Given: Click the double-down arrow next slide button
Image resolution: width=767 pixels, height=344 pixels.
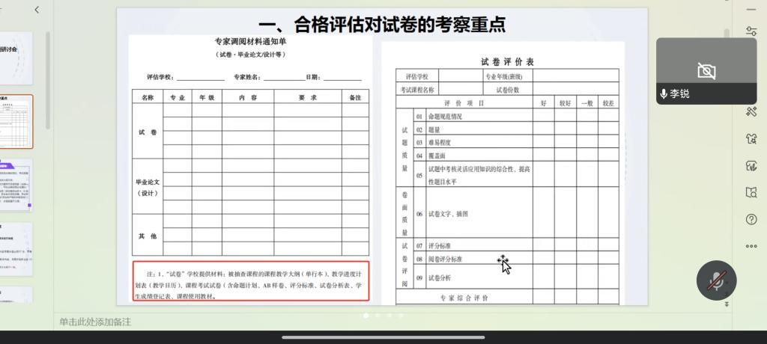Looking at the screenshot, I should [726, 304].
